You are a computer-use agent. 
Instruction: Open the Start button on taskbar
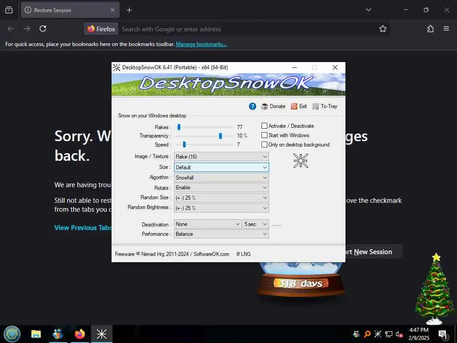click(x=12, y=334)
